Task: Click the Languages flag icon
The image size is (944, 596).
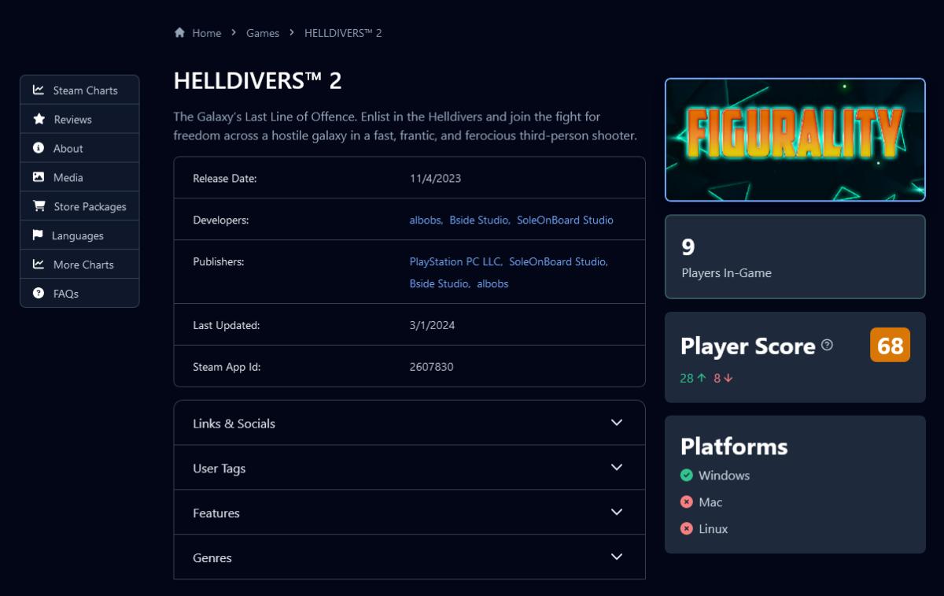Action: pos(38,235)
